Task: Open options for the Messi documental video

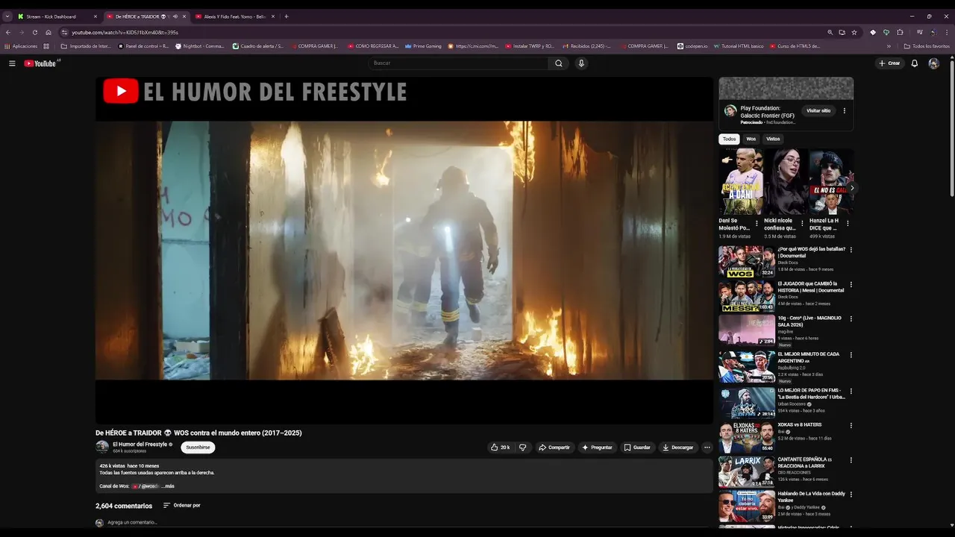Action: tap(851, 284)
